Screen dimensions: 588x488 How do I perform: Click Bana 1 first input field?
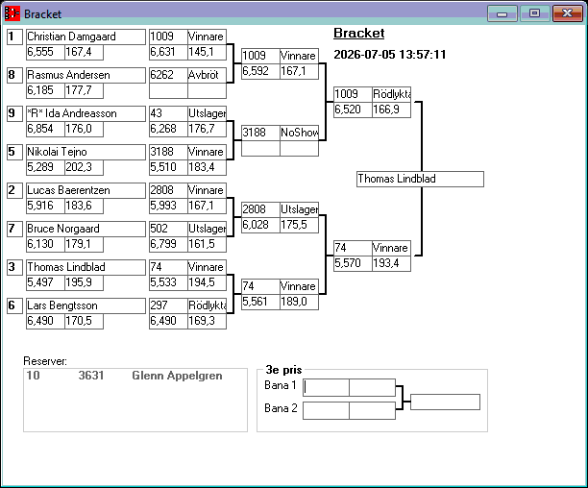coord(326,387)
